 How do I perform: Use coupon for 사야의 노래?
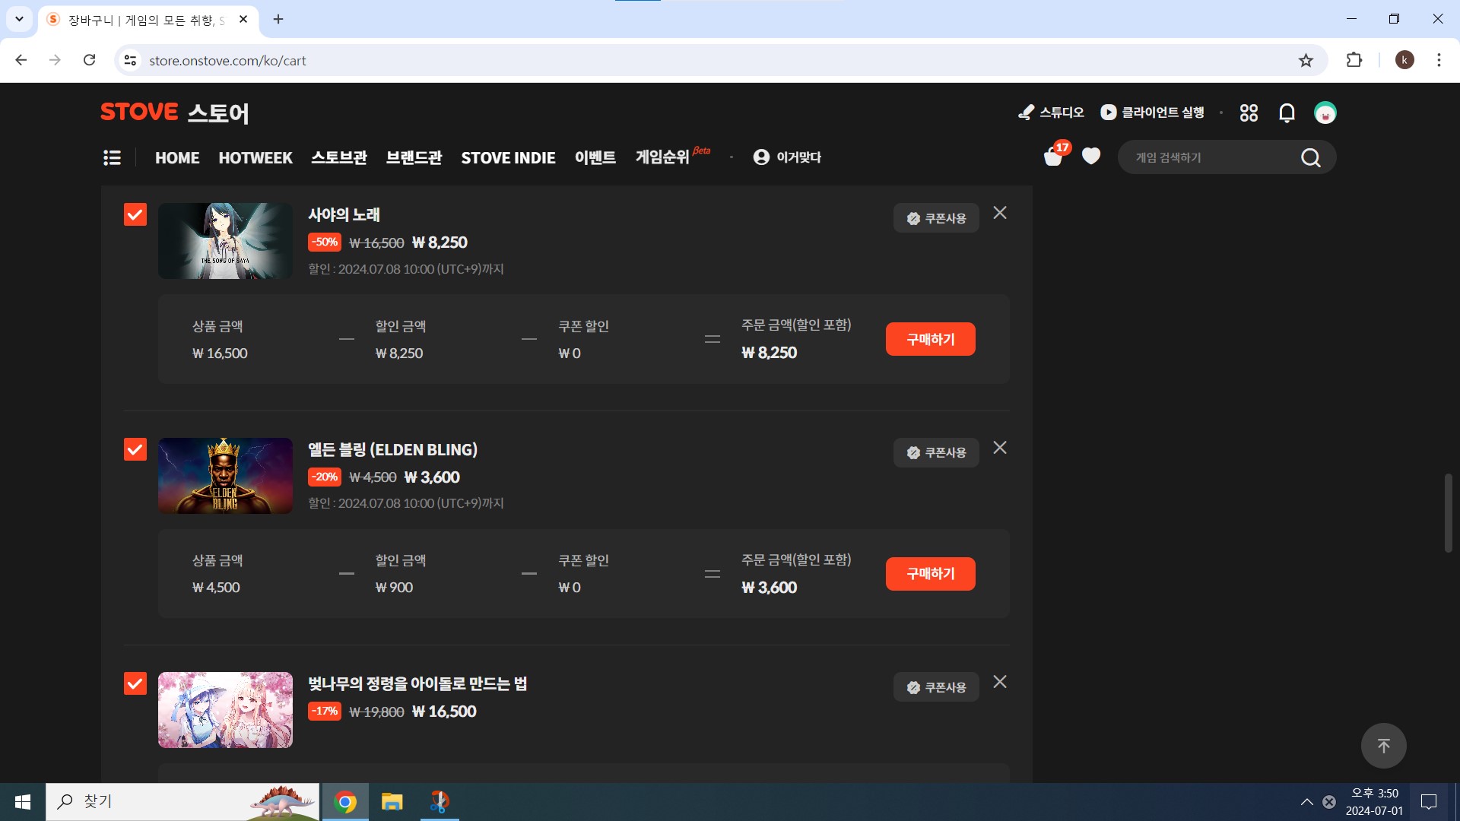pos(936,218)
